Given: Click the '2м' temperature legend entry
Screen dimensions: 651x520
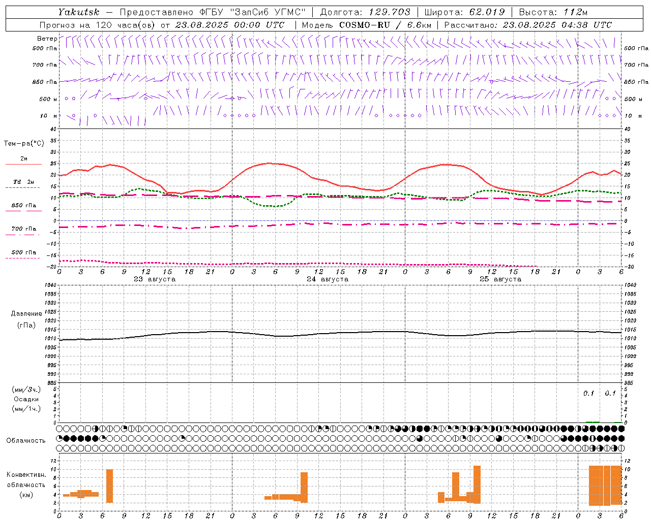Looking at the screenshot, I should [24, 158].
